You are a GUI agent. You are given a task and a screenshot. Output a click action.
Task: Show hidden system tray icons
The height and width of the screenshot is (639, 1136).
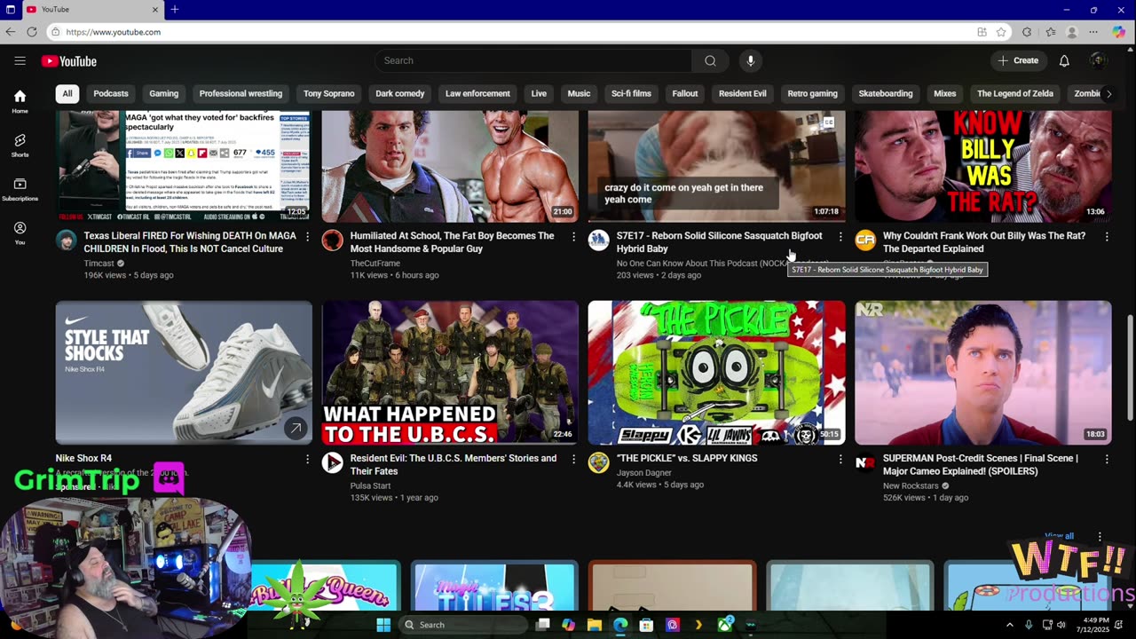[1009, 625]
